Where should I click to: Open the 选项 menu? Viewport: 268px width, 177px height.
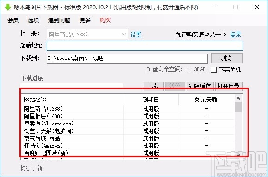click(33, 20)
